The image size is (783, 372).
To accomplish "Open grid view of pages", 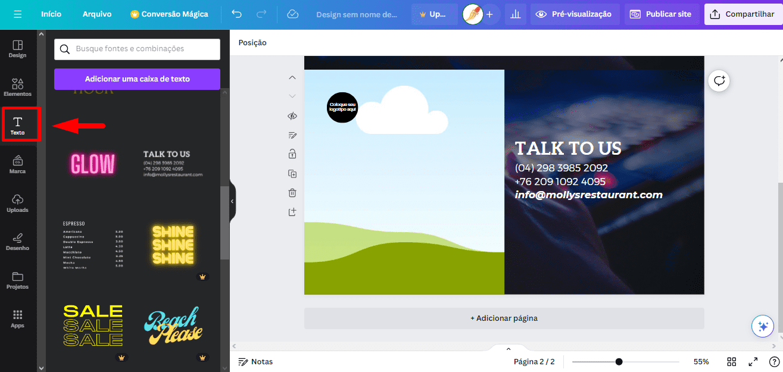I will [x=732, y=361].
